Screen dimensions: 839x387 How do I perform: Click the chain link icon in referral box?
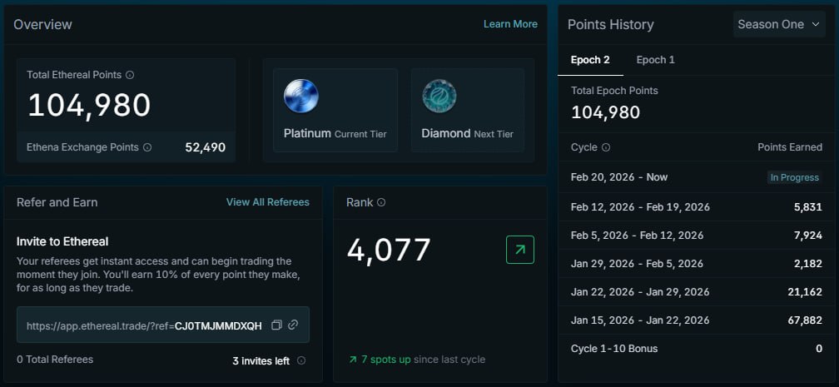click(293, 325)
